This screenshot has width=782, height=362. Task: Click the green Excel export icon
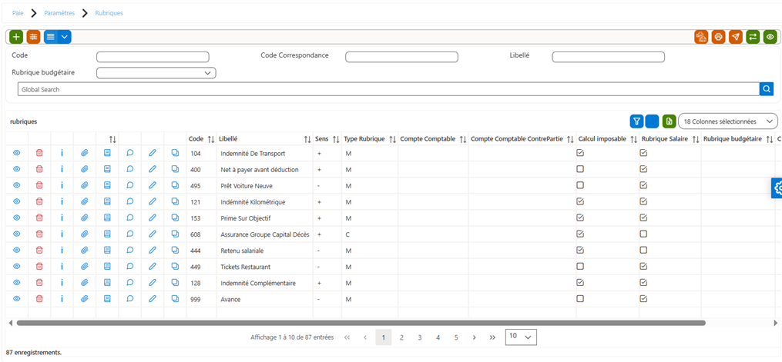point(669,121)
